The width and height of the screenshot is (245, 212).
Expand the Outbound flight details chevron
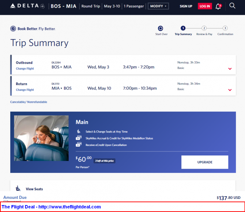click(230, 69)
